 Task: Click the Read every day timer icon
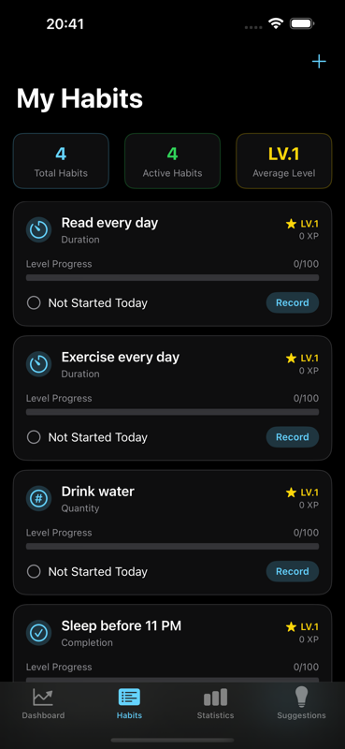(38, 229)
